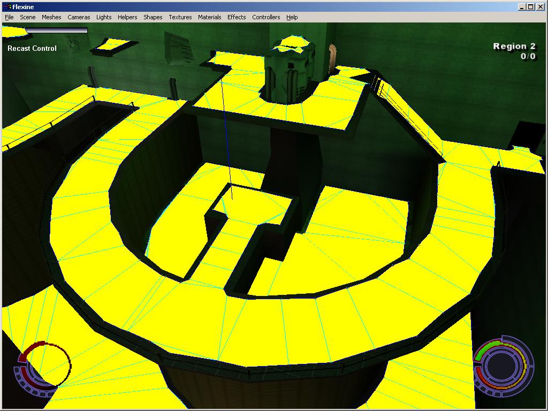This screenshot has width=548, height=411.
Task: Click the multicolor circular health gauge
Action: [503, 366]
